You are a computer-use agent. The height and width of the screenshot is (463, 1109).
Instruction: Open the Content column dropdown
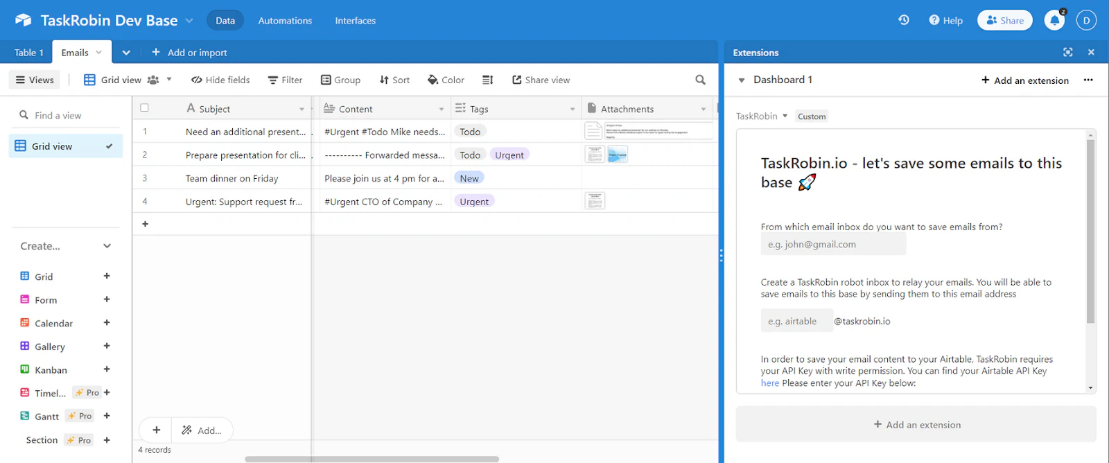[x=442, y=109]
